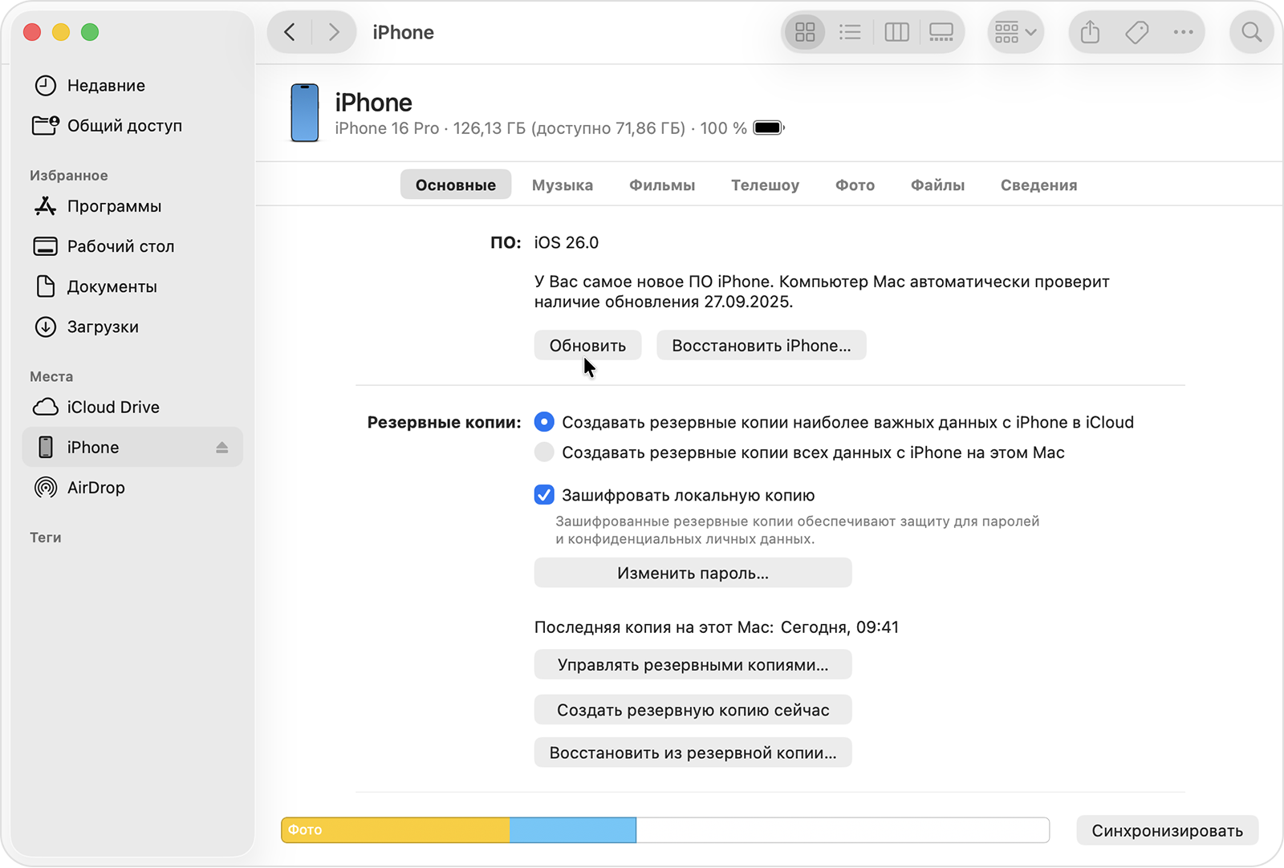Select backup all data to this Mac
The image size is (1284, 868).
tap(544, 452)
